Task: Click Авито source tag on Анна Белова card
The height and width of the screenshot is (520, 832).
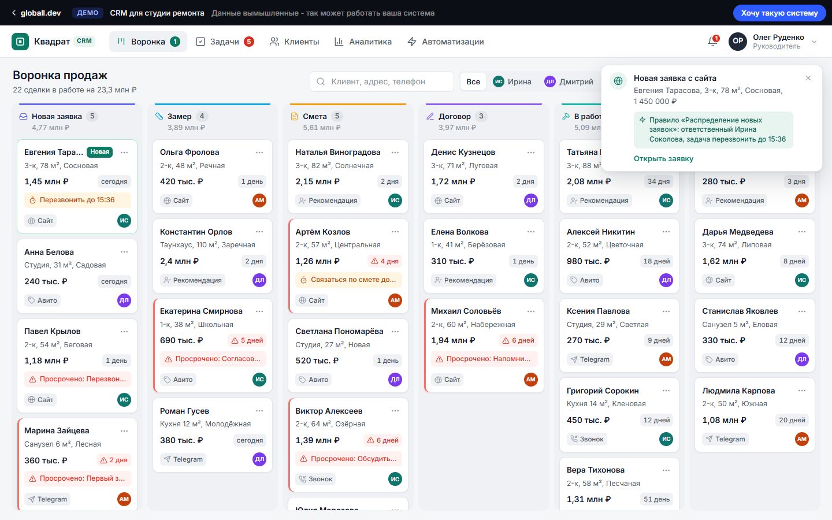Action: (x=42, y=300)
